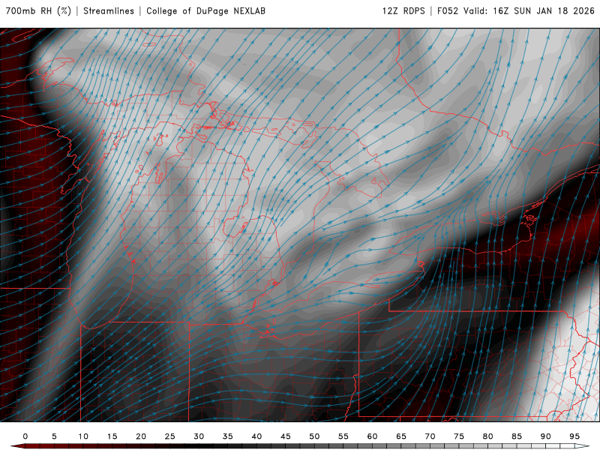Click the colorbar label "20"
600x450 pixels.
pyautogui.click(x=141, y=436)
